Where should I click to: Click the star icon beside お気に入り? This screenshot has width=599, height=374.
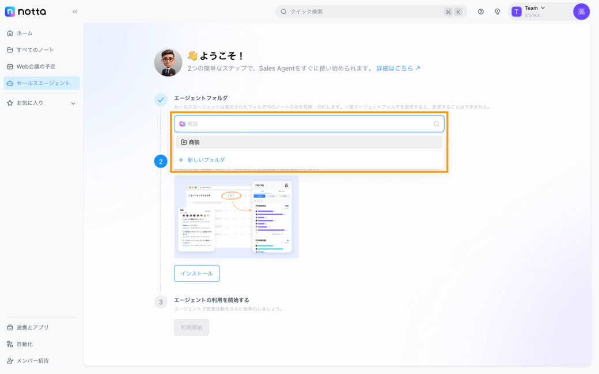(x=10, y=102)
